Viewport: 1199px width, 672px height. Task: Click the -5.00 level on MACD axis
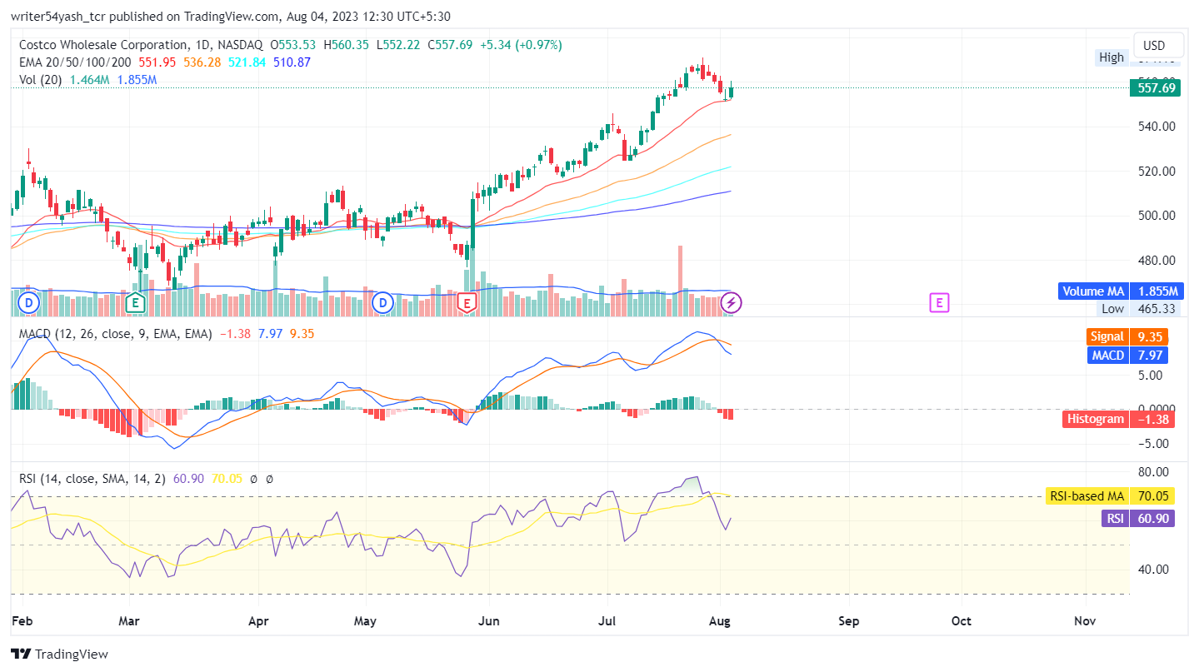tap(1152, 443)
